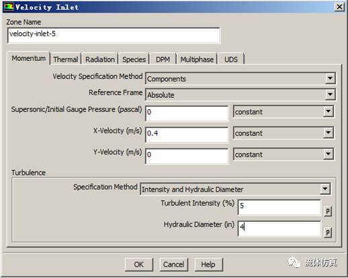Expand the Gauge Pressure constant dropdown arrow

(x=329, y=111)
